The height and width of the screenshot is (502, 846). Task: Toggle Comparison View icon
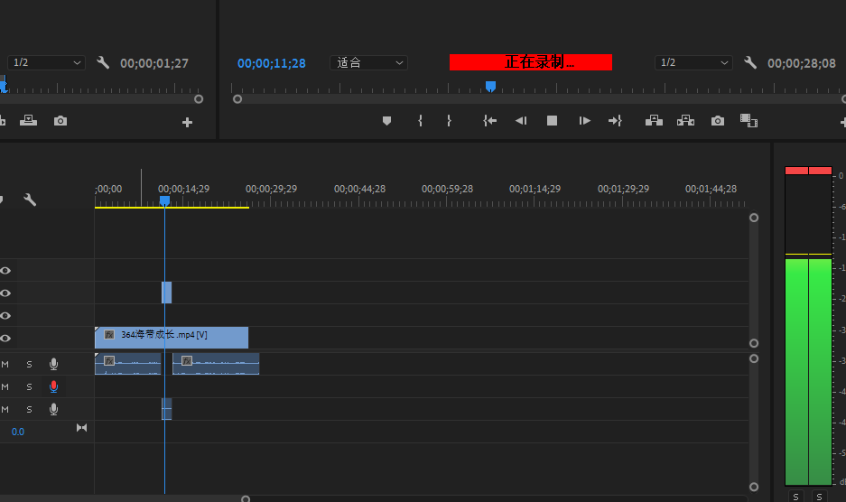click(x=748, y=120)
